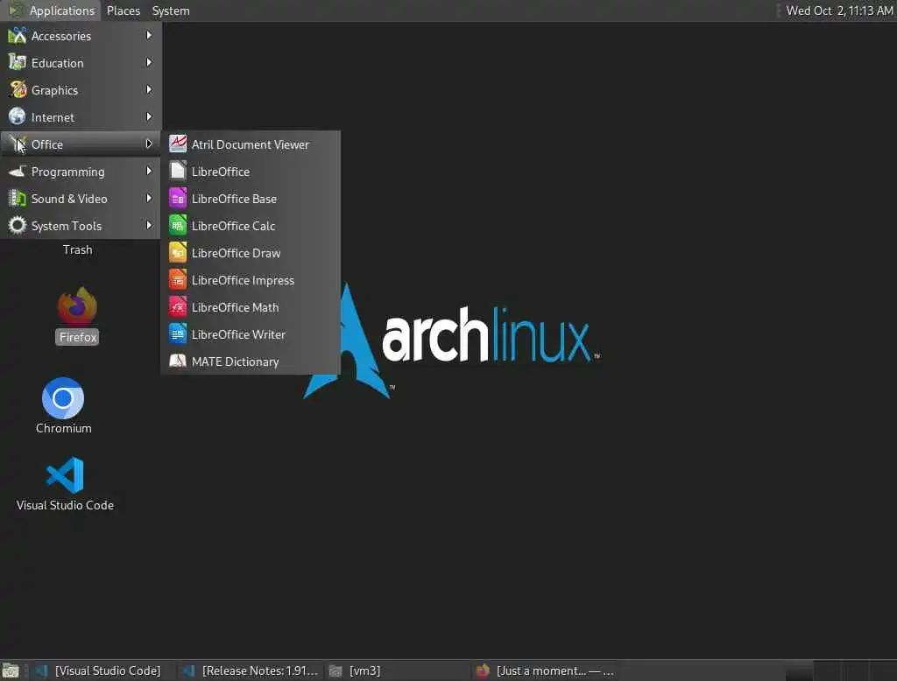Click the Programming category icon
The image size is (897, 681).
tap(18, 171)
